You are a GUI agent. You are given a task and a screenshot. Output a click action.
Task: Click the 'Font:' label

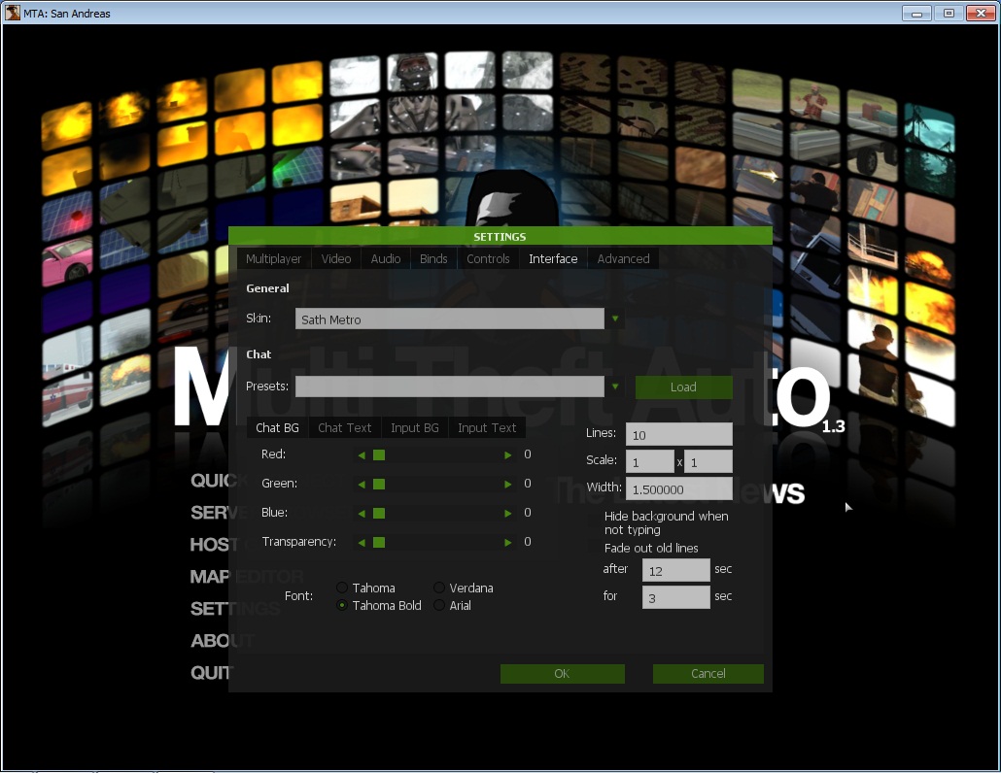pyautogui.click(x=298, y=595)
